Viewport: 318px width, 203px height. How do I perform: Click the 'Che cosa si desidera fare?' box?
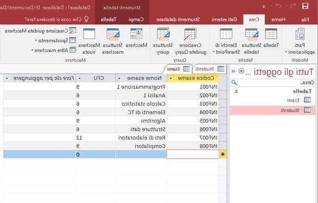tap(57, 19)
